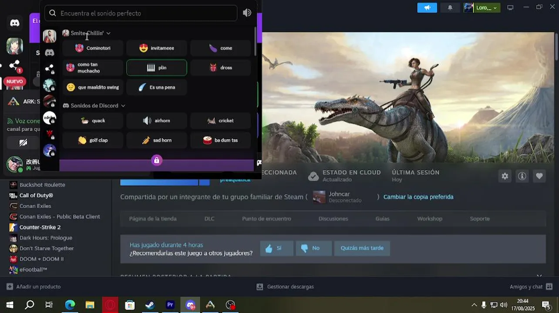559x313 pixels.
Task: Play the ba dum tss sound
Action: pyautogui.click(x=221, y=140)
